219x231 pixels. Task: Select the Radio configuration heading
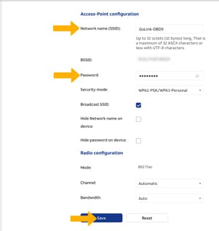(101, 153)
